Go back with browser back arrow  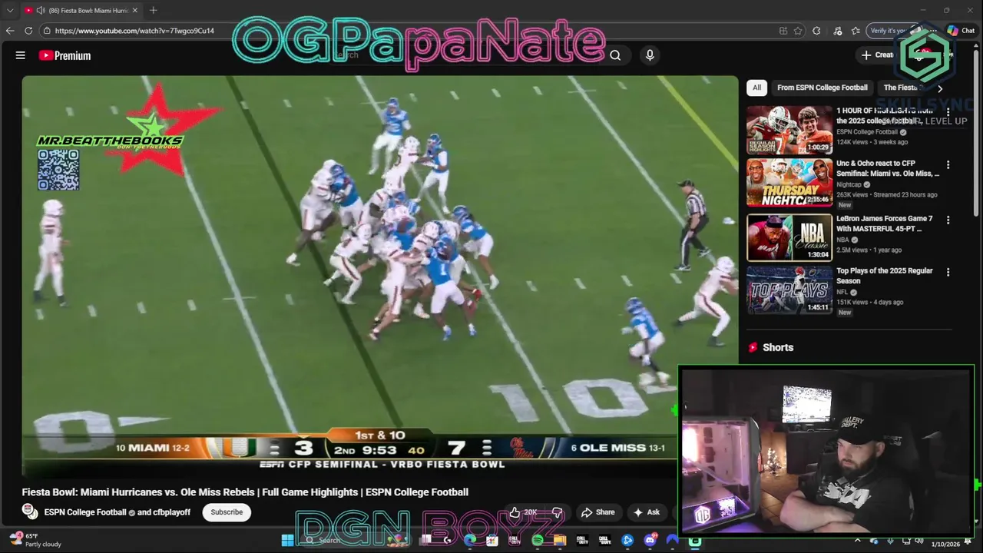coord(10,31)
